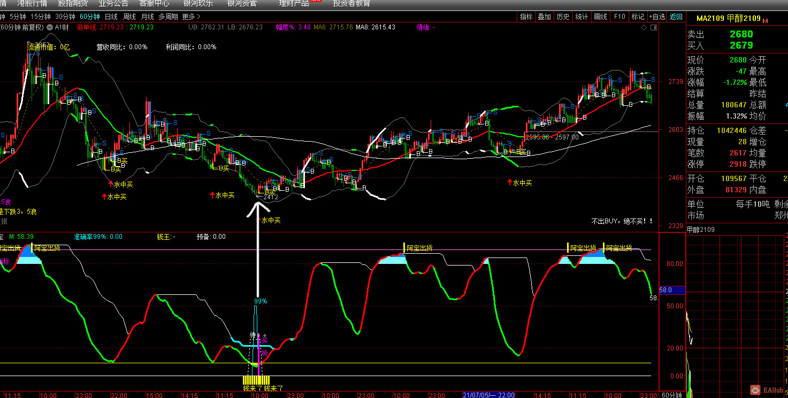Viewport: 788px width, 398px height.
Task: Click the 2595.00 - 2597.00 price label
Action: (552, 137)
